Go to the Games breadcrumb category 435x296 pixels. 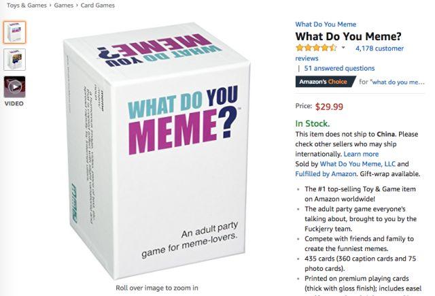click(x=64, y=5)
